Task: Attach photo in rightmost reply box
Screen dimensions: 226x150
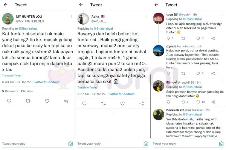Action: 221,144
